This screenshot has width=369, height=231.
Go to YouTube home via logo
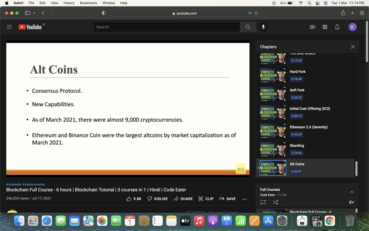tap(30, 27)
